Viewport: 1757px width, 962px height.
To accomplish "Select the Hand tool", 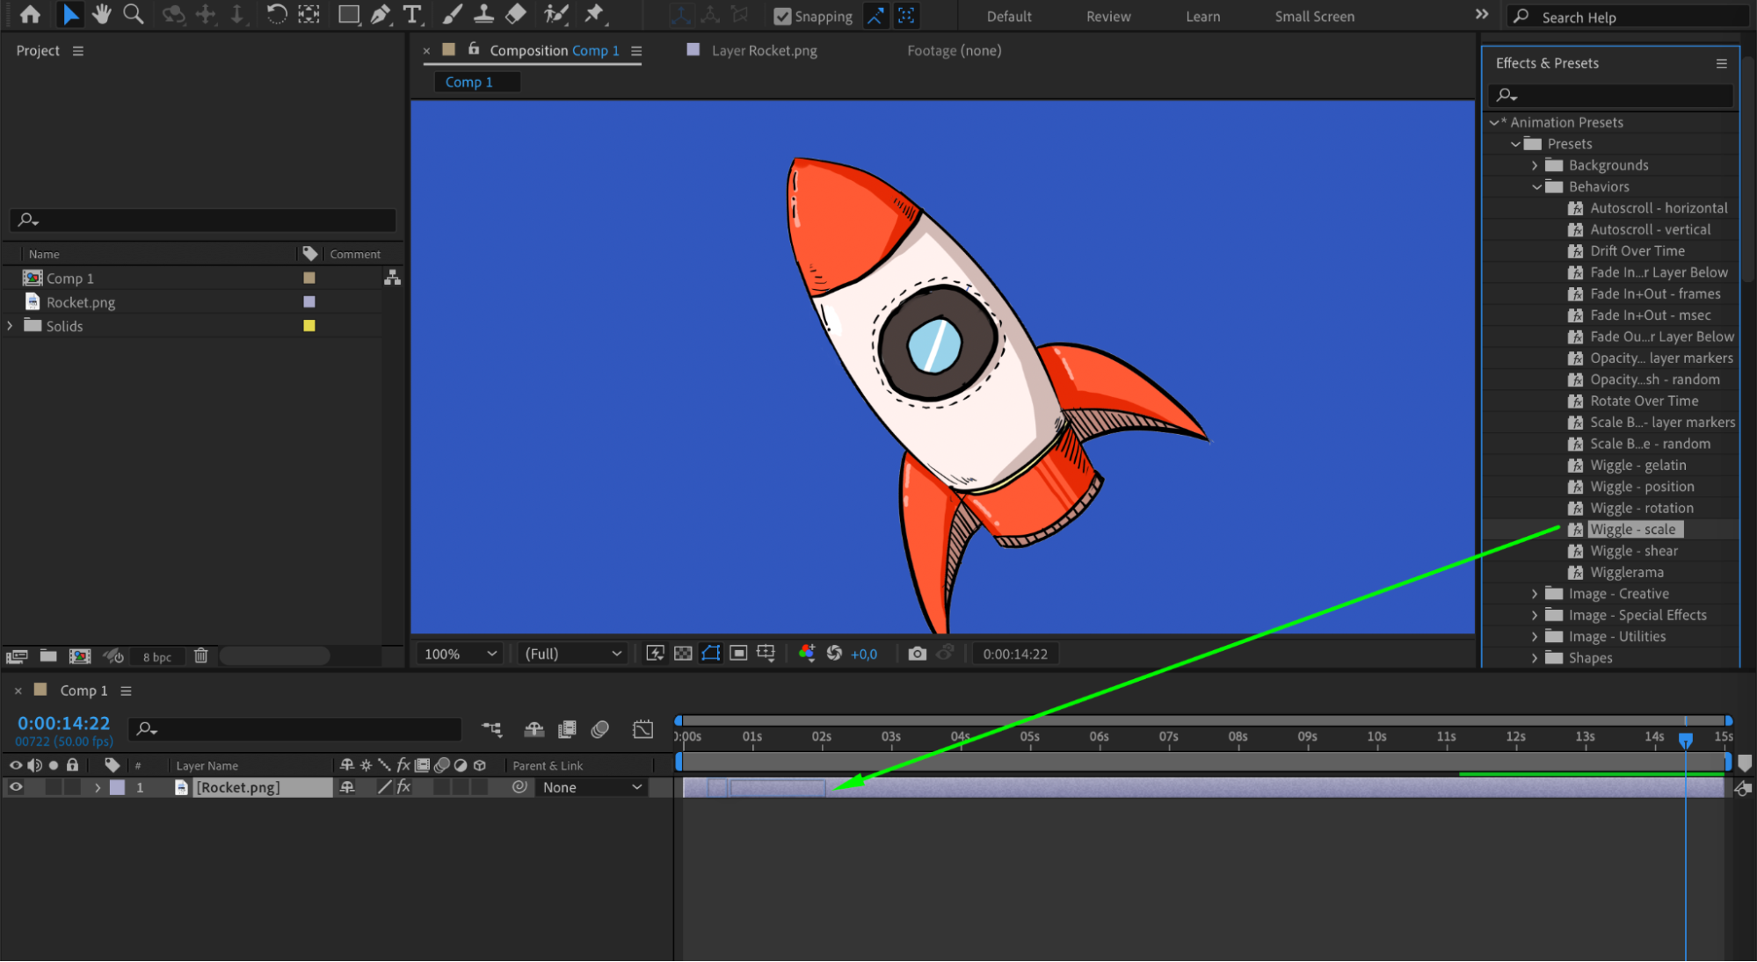I will pos(102,14).
